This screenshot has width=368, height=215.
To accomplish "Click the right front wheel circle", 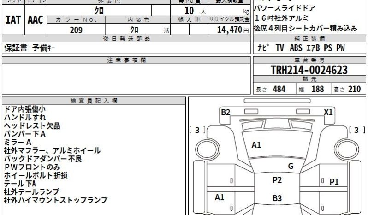I will (346, 149).
